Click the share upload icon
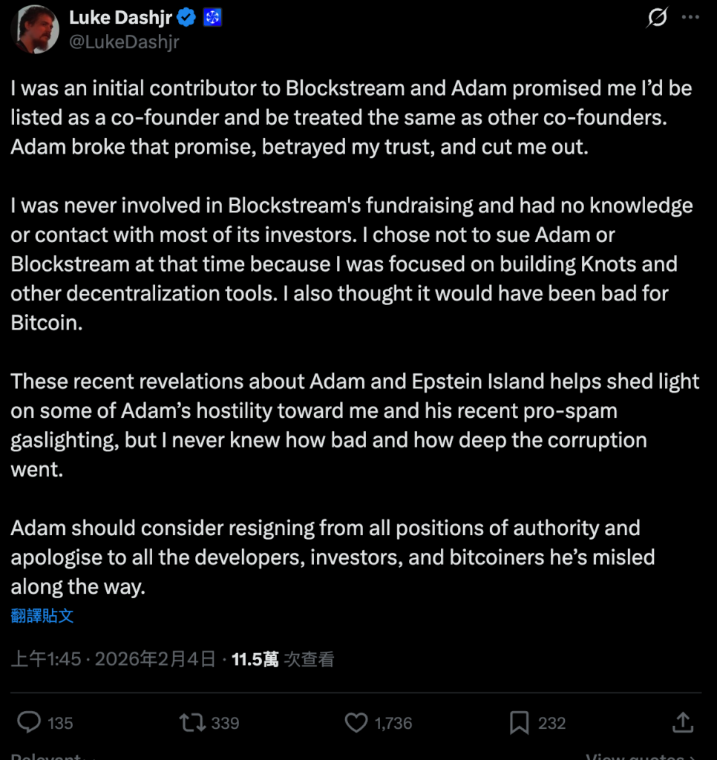717x760 pixels. [682, 722]
